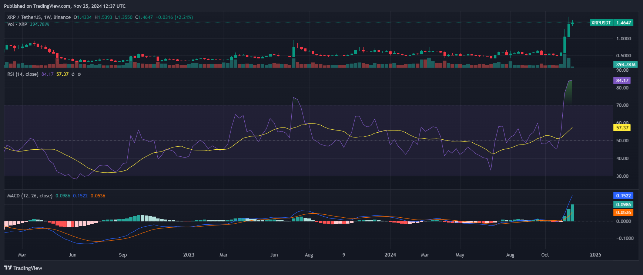Select the MACD (12, 26, close) legend

30,196
